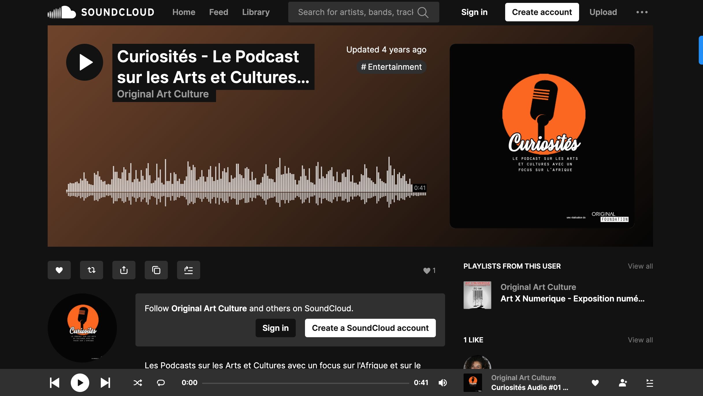
Task: Click the '1 LIKE' heading
Action: tap(473, 340)
